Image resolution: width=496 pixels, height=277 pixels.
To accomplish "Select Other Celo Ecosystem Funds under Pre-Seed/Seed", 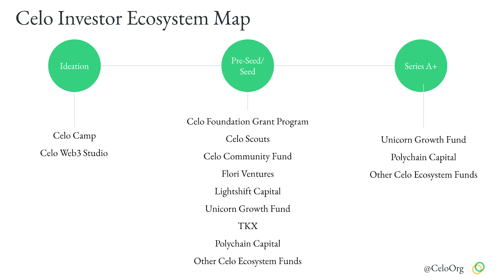I will [248, 261].
